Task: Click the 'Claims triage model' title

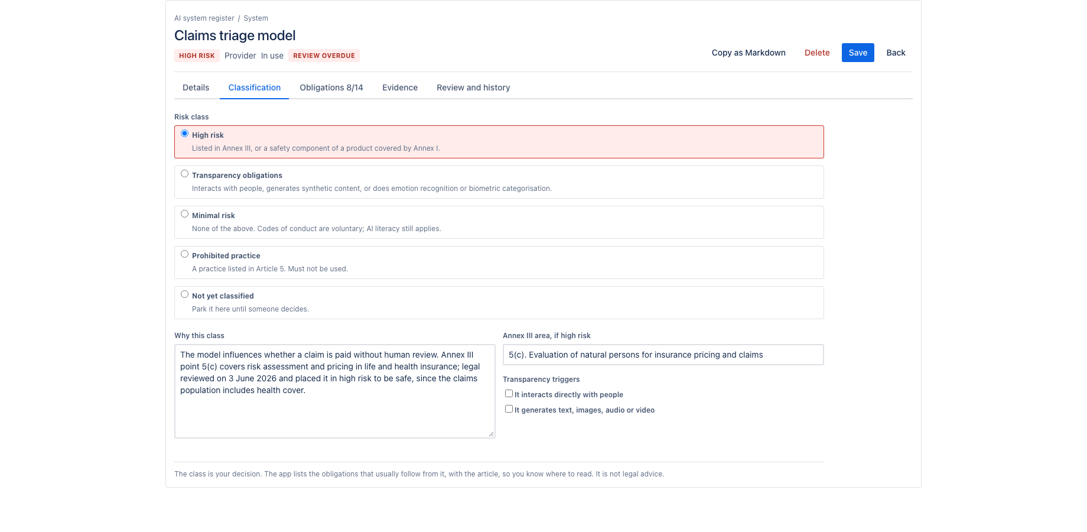Action: [235, 35]
